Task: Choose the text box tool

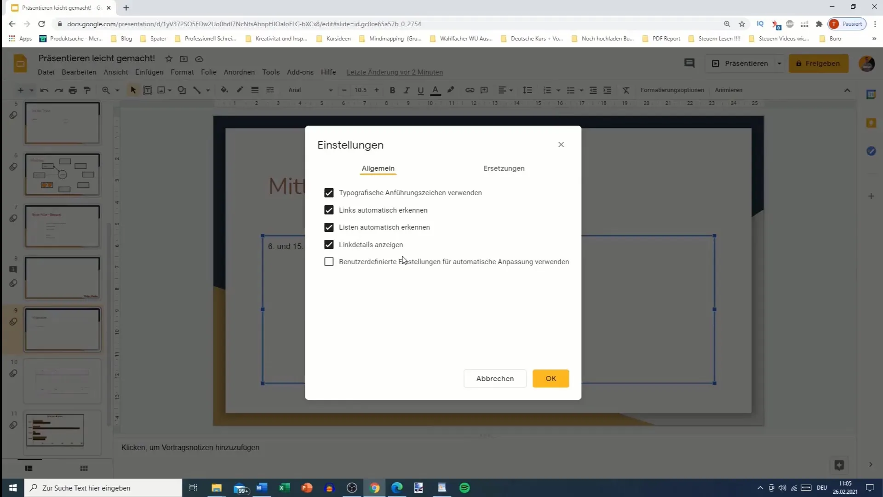Action: pos(148,90)
